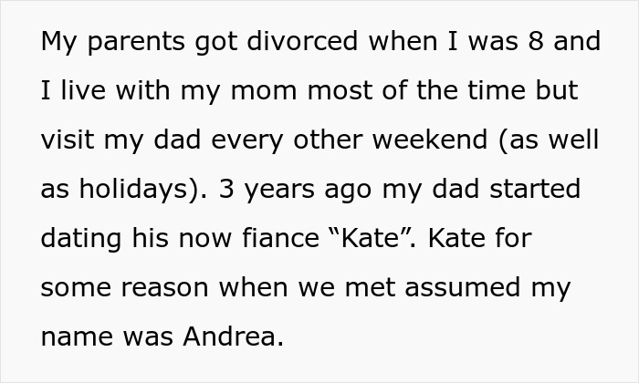
Task: Click the word "name" starting last line
Action: point(77,337)
